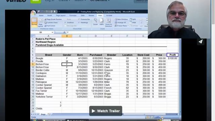Click the zoom out minus button
The width and height of the screenshot is (215, 121).
[x=162, y=117]
